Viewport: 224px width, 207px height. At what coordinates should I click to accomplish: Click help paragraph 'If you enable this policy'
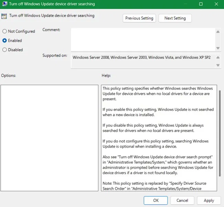158,112
